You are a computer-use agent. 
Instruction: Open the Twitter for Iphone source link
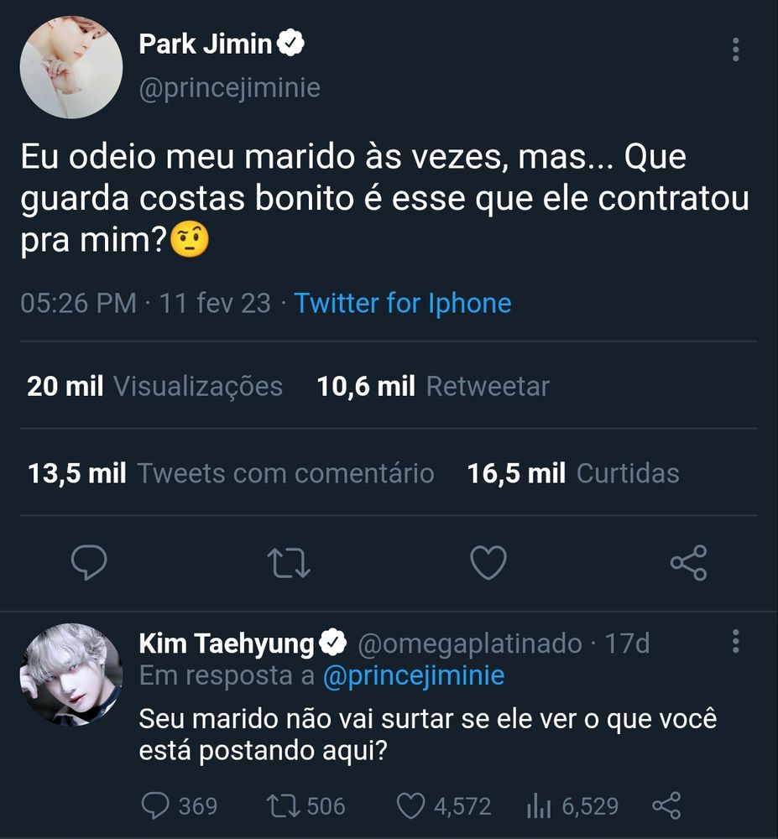click(402, 304)
